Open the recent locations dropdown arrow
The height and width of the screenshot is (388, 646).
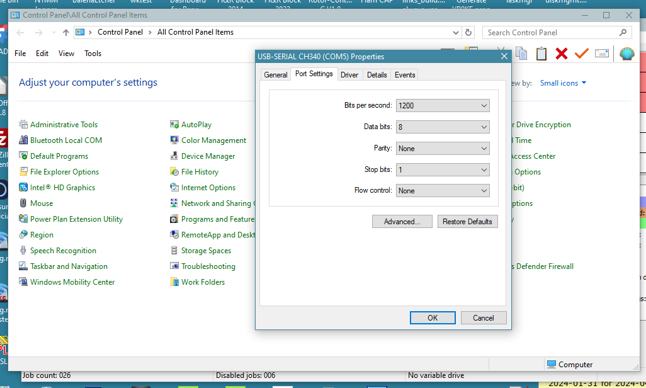54,32
